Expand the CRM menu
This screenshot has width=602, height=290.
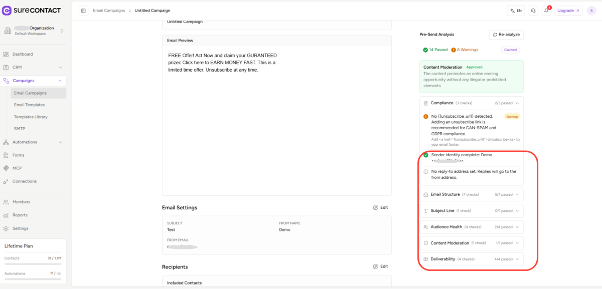pos(33,67)
